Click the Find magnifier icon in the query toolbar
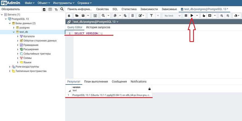 (103, 16)
